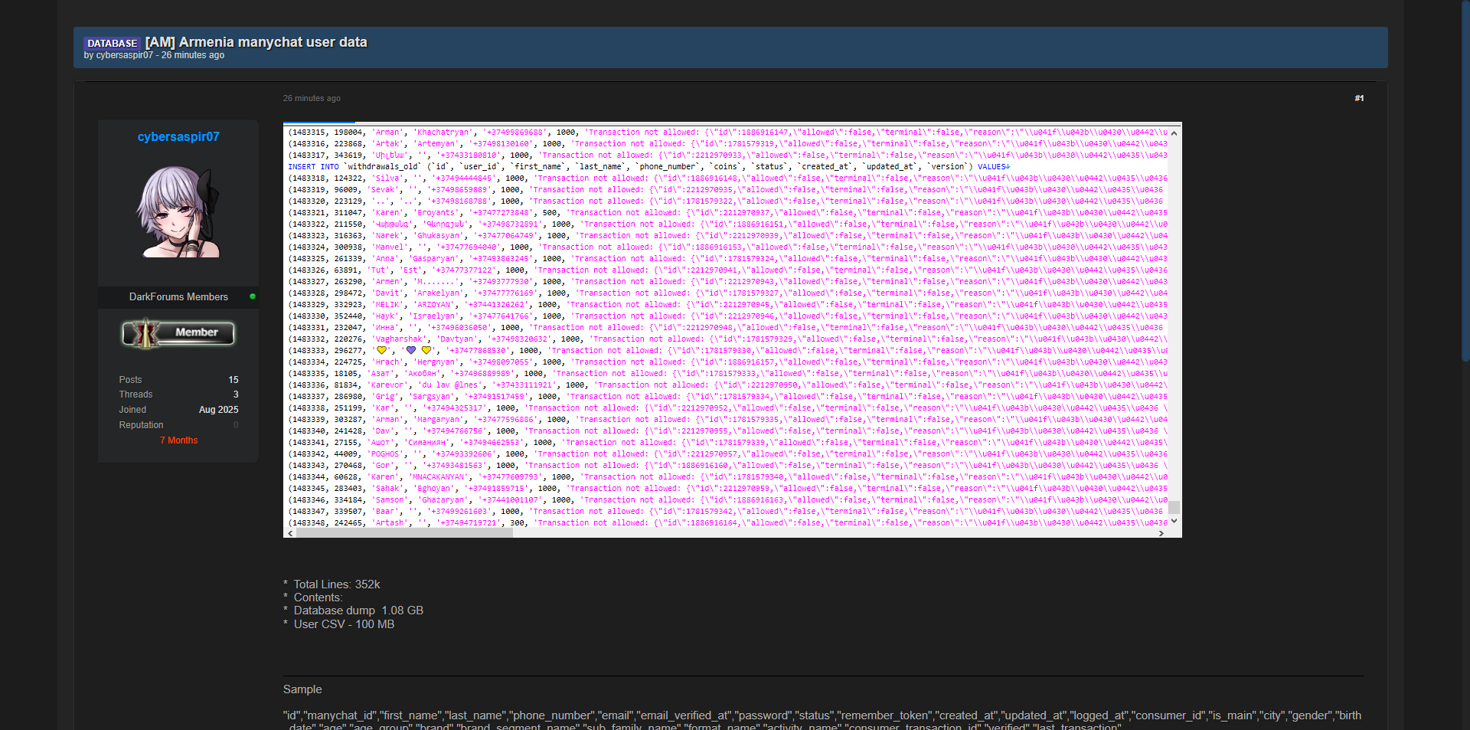Click the left arrow of horizontal scrollbar
This screenshot has height=730, width=1470.
pyautogui.click(x=289, y=533)
